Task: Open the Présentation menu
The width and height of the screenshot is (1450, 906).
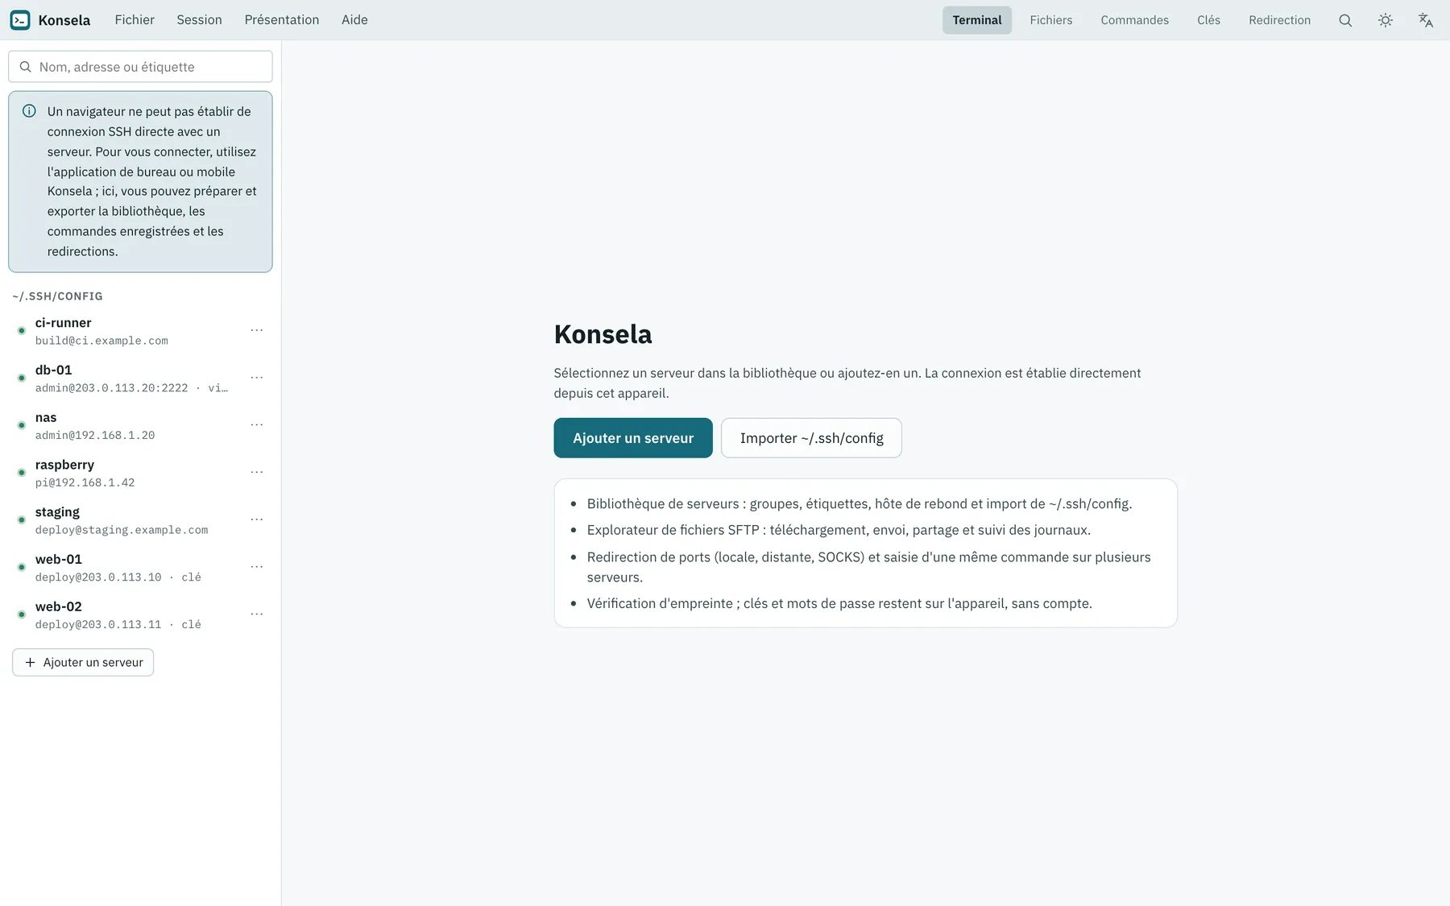Action: point(282,20)
